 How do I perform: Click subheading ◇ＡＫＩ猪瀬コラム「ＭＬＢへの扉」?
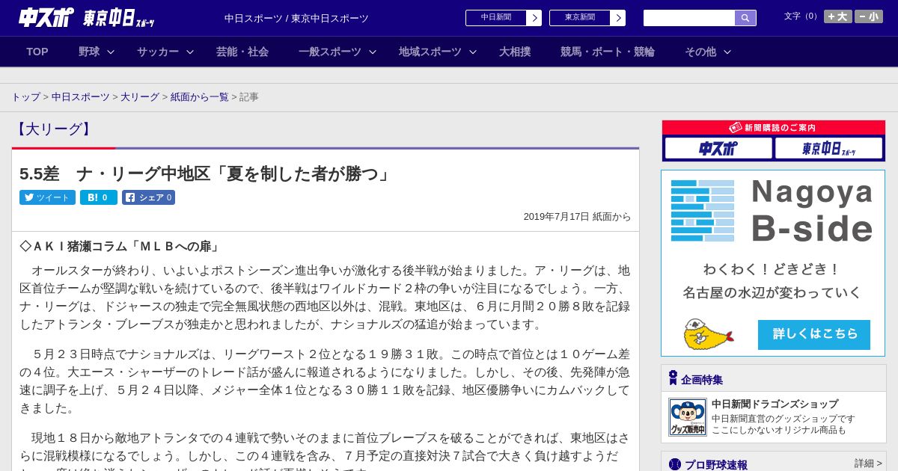coord(121,246)
